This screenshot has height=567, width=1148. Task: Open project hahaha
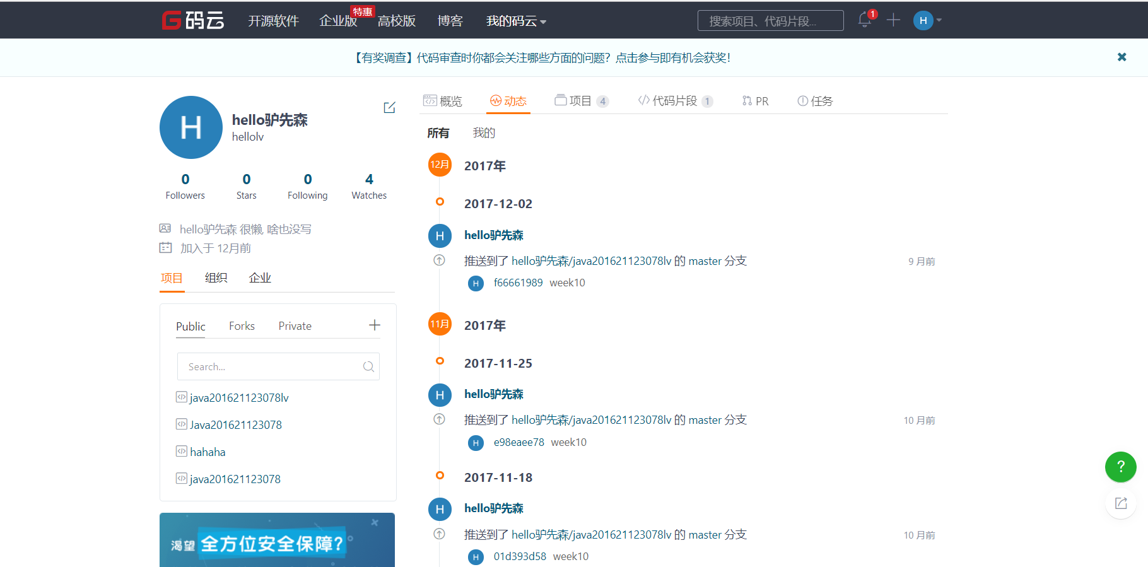[208, 452]
